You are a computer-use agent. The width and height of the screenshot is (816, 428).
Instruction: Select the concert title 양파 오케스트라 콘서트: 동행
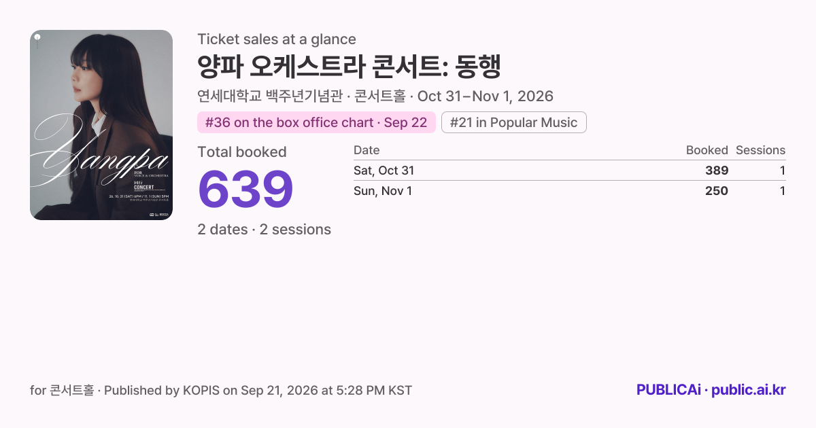point(349,67)
